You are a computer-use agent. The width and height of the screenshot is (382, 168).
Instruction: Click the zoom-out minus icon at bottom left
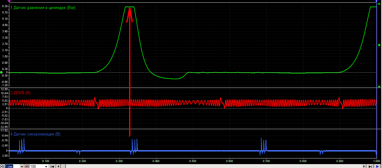point(1,166)
